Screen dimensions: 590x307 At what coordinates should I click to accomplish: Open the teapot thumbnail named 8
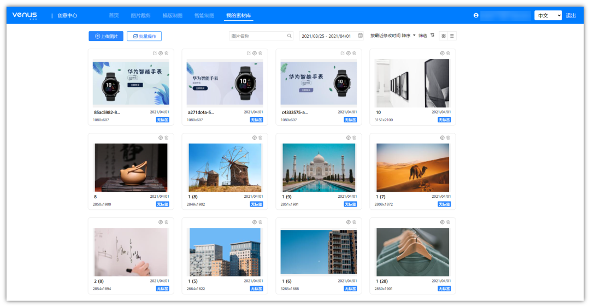point(131,167)
